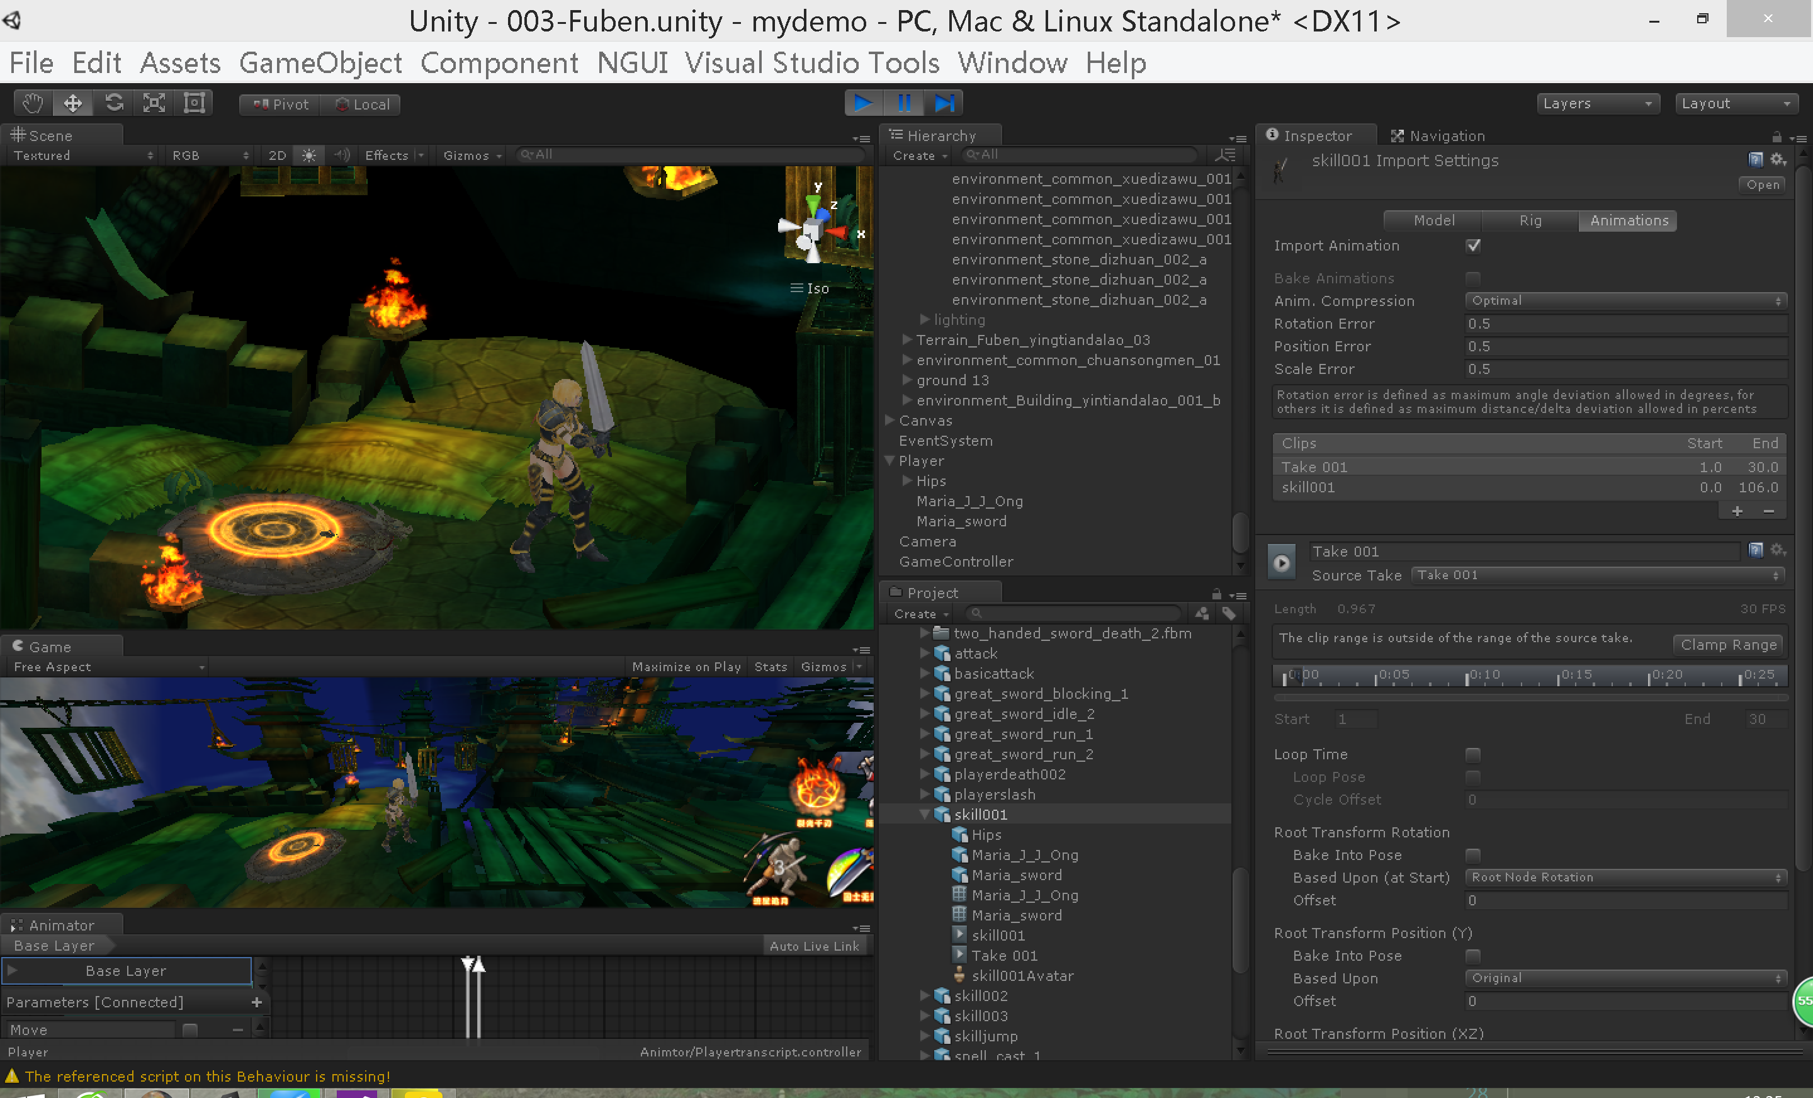Select the Rotate tool
This screenshot has height=1098, width=1813.
click(x=113, y=103)
